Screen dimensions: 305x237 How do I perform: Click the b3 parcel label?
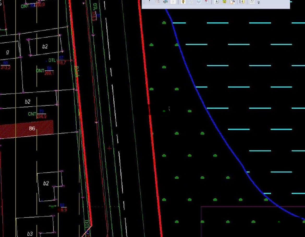30,234
